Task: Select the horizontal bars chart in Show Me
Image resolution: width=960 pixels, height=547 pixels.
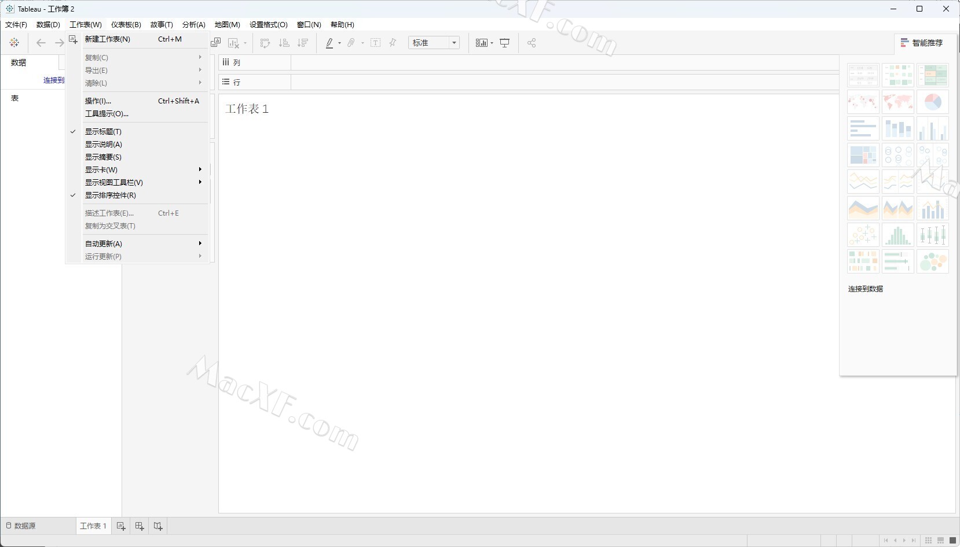Action: coord(863,128)
